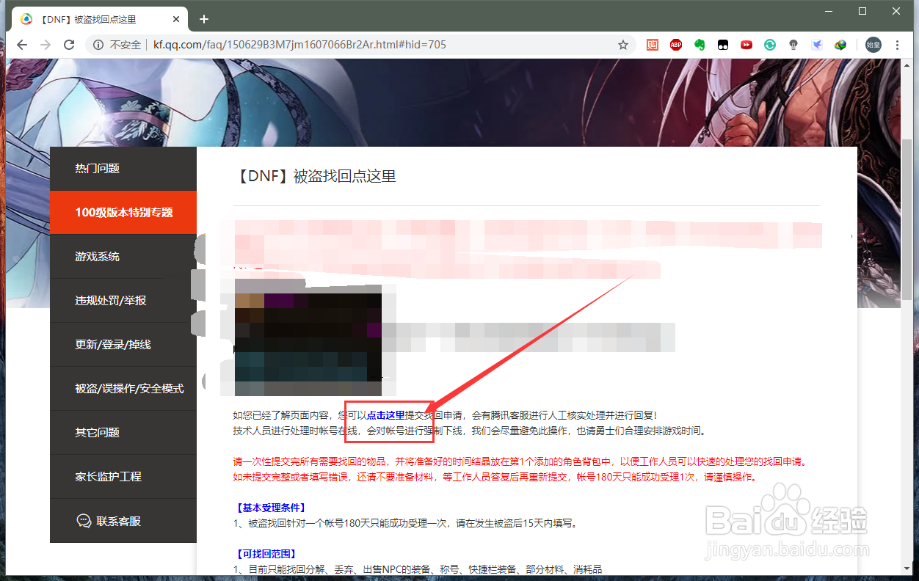Click the page title 【DNF】被盗找回点这里
Viewport: 919px width, 581px height.
316,176
